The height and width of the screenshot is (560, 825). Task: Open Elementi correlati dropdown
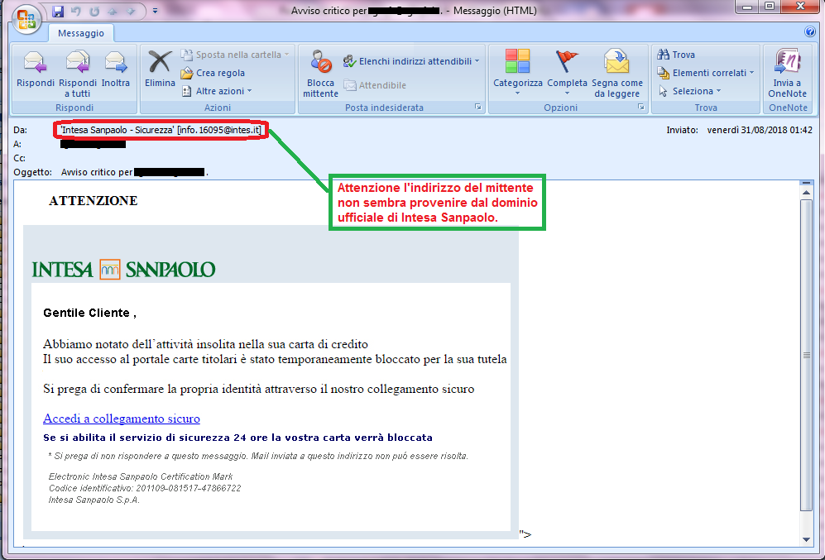coord(706,73)
